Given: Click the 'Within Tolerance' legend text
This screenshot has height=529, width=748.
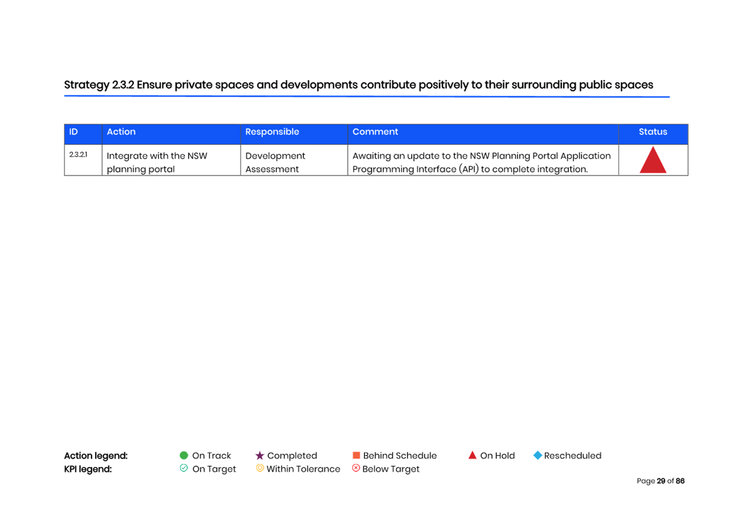Looking at the screenshot, I should [x=303, y=469].
